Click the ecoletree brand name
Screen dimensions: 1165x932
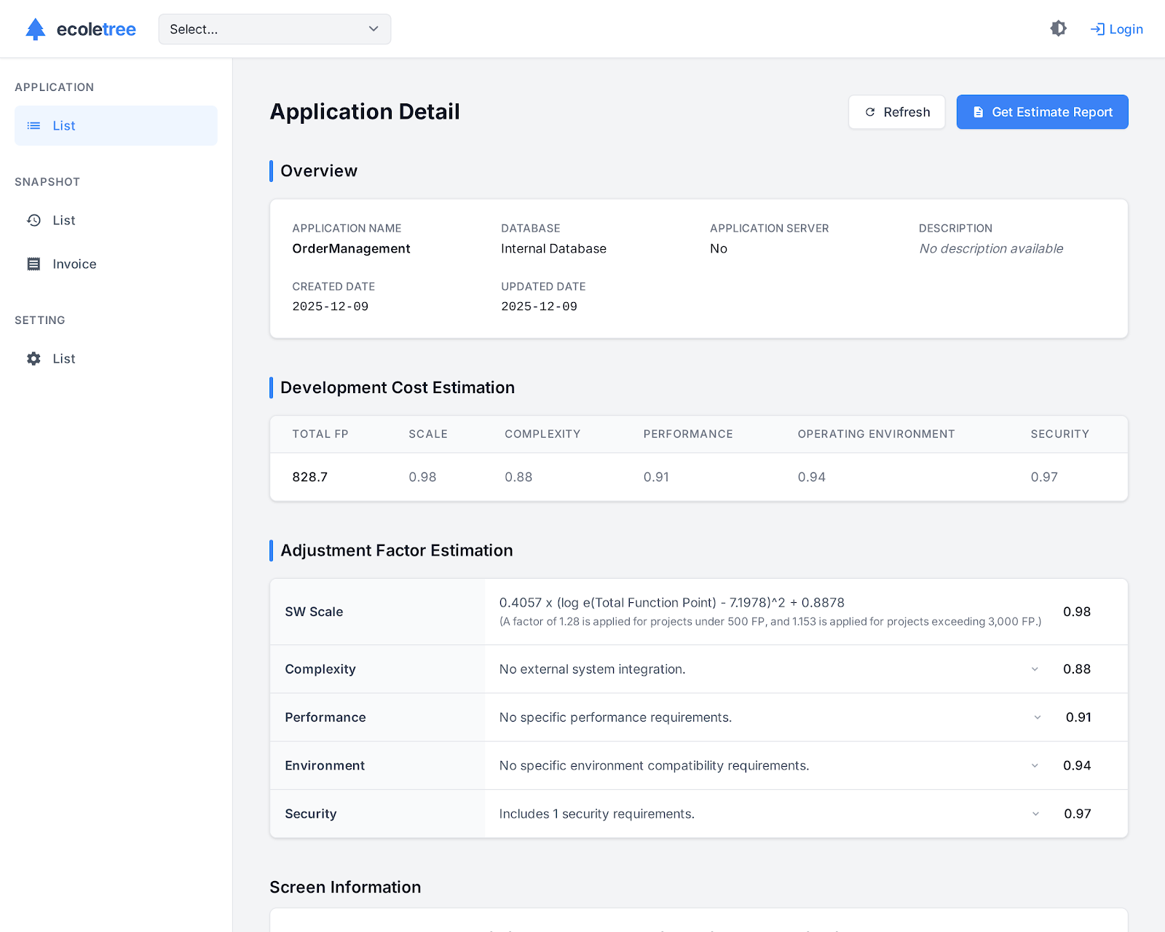96,29
